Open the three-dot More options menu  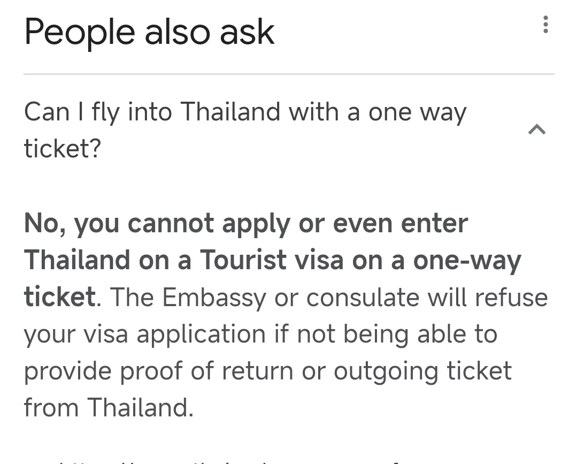[545, 25]
